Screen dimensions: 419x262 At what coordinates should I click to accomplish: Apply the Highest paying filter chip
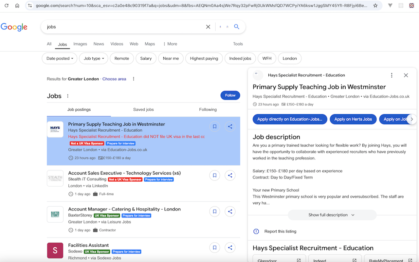[x=204, y=59]
